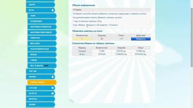193x108 pixels.
Task: Open the БОНУС menu item
Action: [40, 5]
